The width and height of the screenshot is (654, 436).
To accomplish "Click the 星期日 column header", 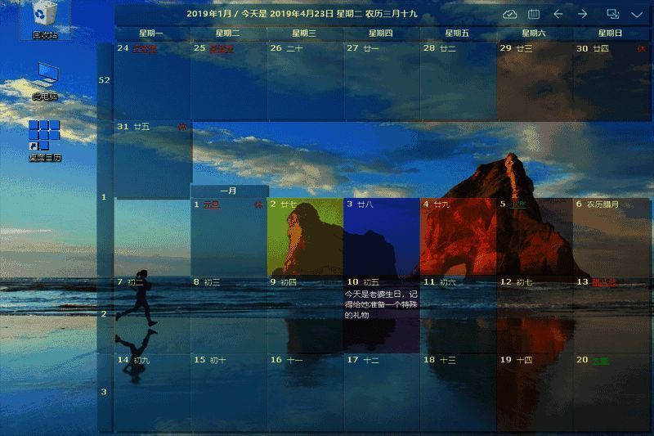I will (610, 33).
